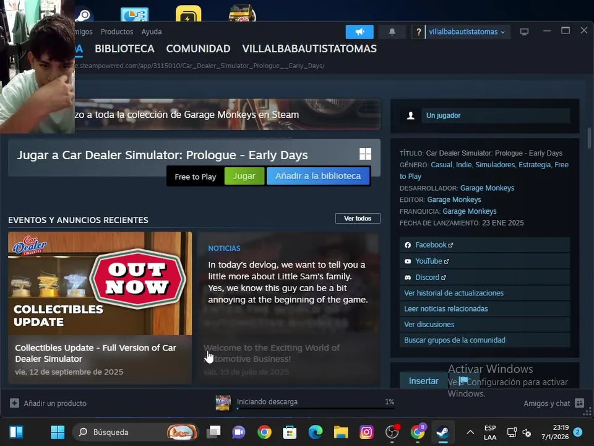594x446 pixels.
Task: Click the Ver todos events button
Action: tap(358, 219)
